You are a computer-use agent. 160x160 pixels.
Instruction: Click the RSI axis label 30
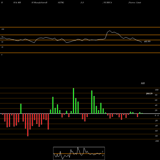2,47
